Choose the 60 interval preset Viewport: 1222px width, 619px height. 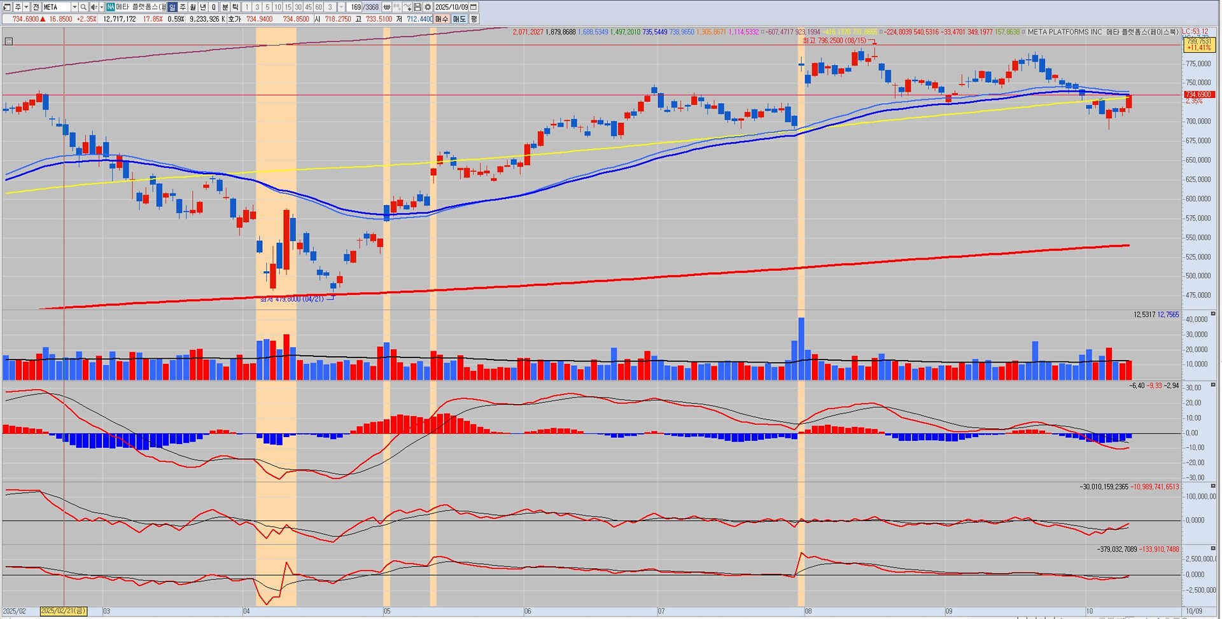[318, 7]
